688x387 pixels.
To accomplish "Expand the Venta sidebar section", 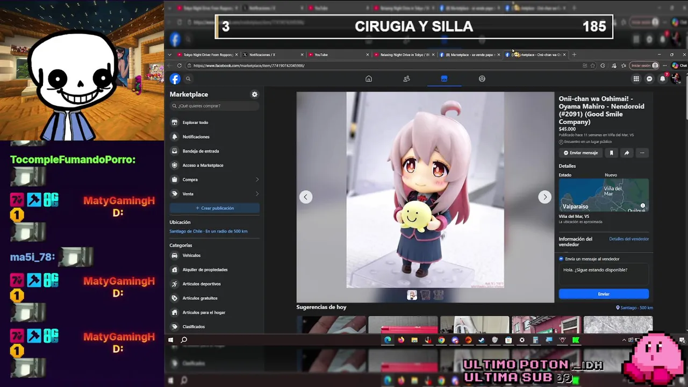I will (x=214, y=193).
